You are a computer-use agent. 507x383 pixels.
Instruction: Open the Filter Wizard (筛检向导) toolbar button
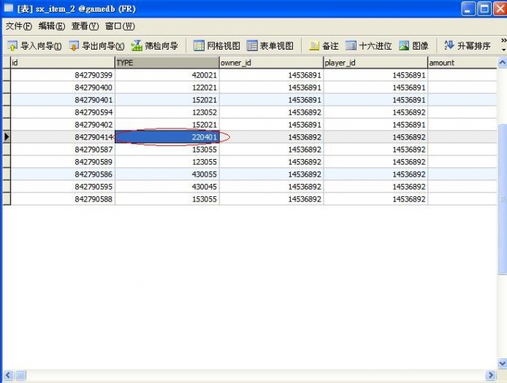(x=155, y=46)
